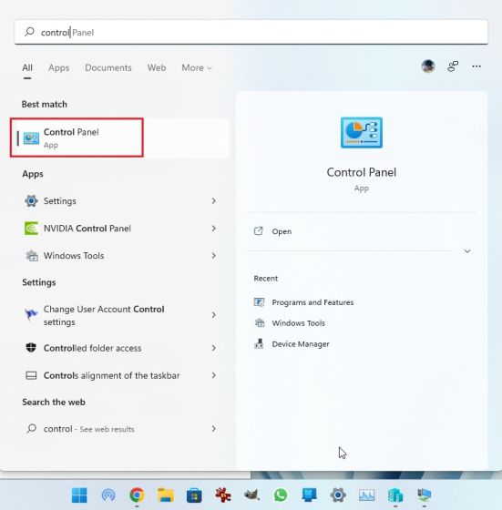Click the Open arrow icon beside Open
Image resolution: width=502 pixels, height=510 pixels.
tap(259, 231)
